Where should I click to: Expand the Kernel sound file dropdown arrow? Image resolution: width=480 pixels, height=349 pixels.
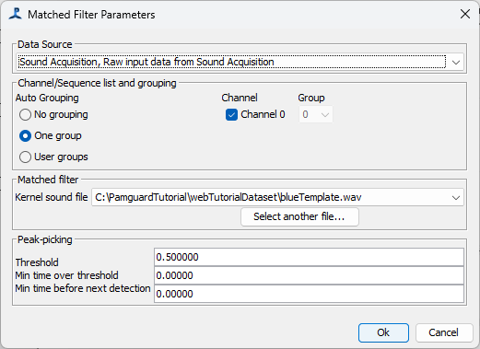tap(456, 197)
